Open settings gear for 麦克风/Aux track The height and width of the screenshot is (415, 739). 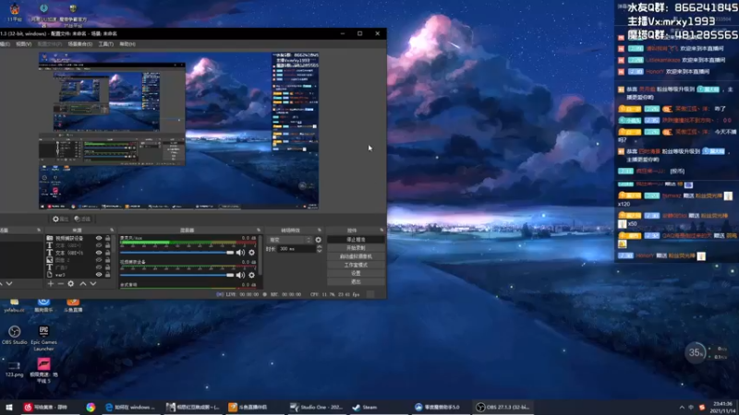pos(251,253)
